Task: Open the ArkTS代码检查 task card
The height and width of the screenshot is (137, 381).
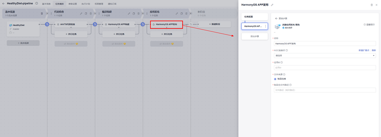Action: [x=71, y=25]
